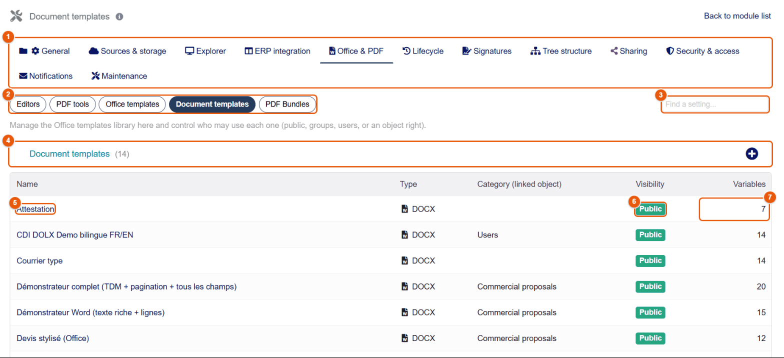Click the cloud icon of Sources & storage

pos(93,51)
